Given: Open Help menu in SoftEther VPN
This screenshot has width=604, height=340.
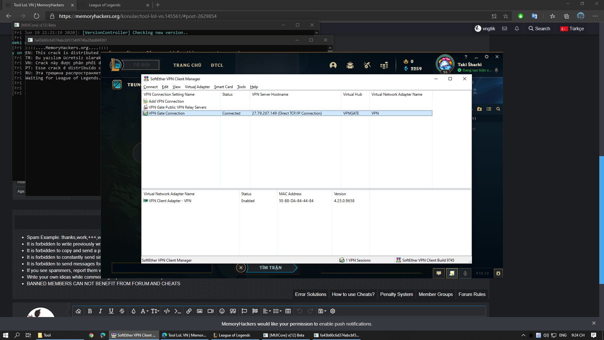Looking at the screenshot, I should click(254, 87).
